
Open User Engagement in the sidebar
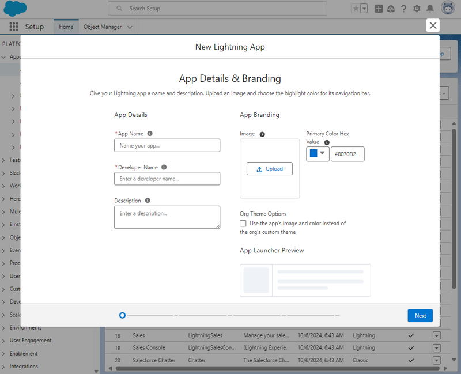31,341
